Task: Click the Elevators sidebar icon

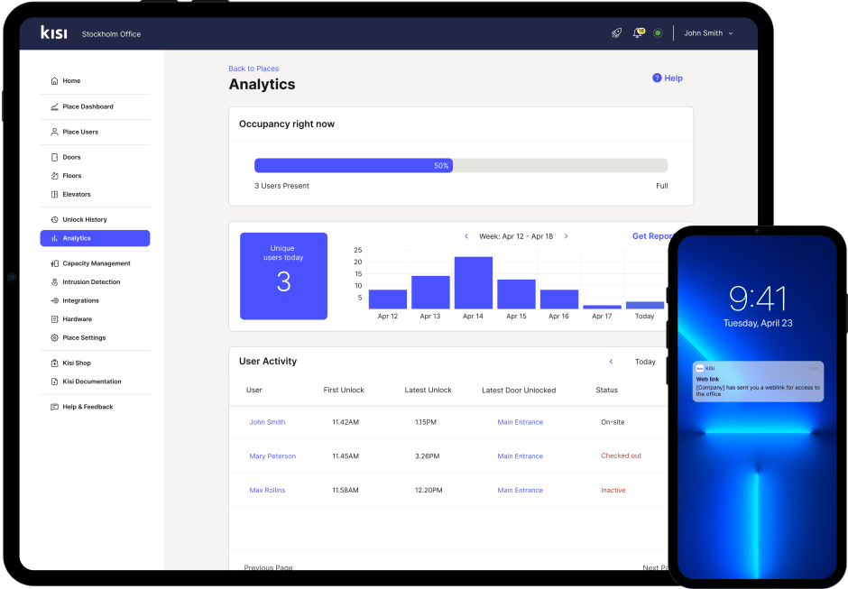Action: pos(54,194)
